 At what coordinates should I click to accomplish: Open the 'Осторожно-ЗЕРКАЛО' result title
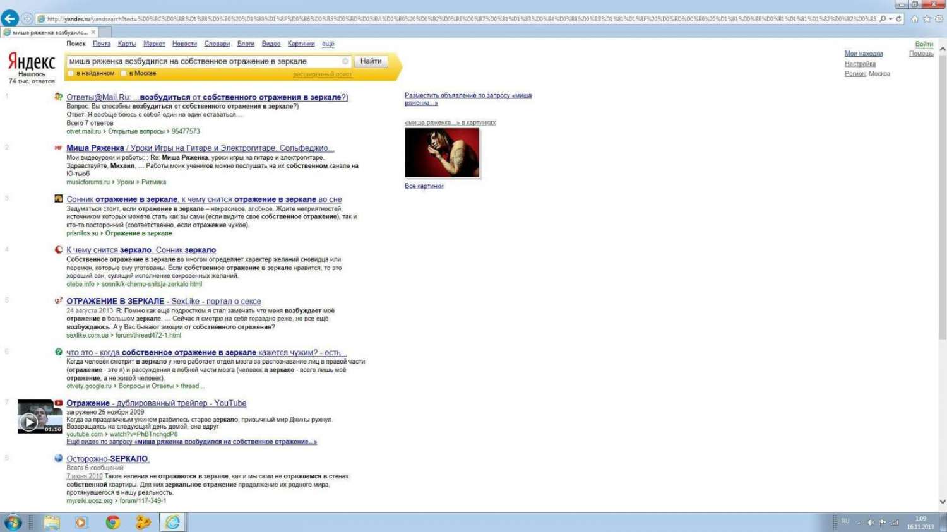pyautogui.click(x=107, y=459)
